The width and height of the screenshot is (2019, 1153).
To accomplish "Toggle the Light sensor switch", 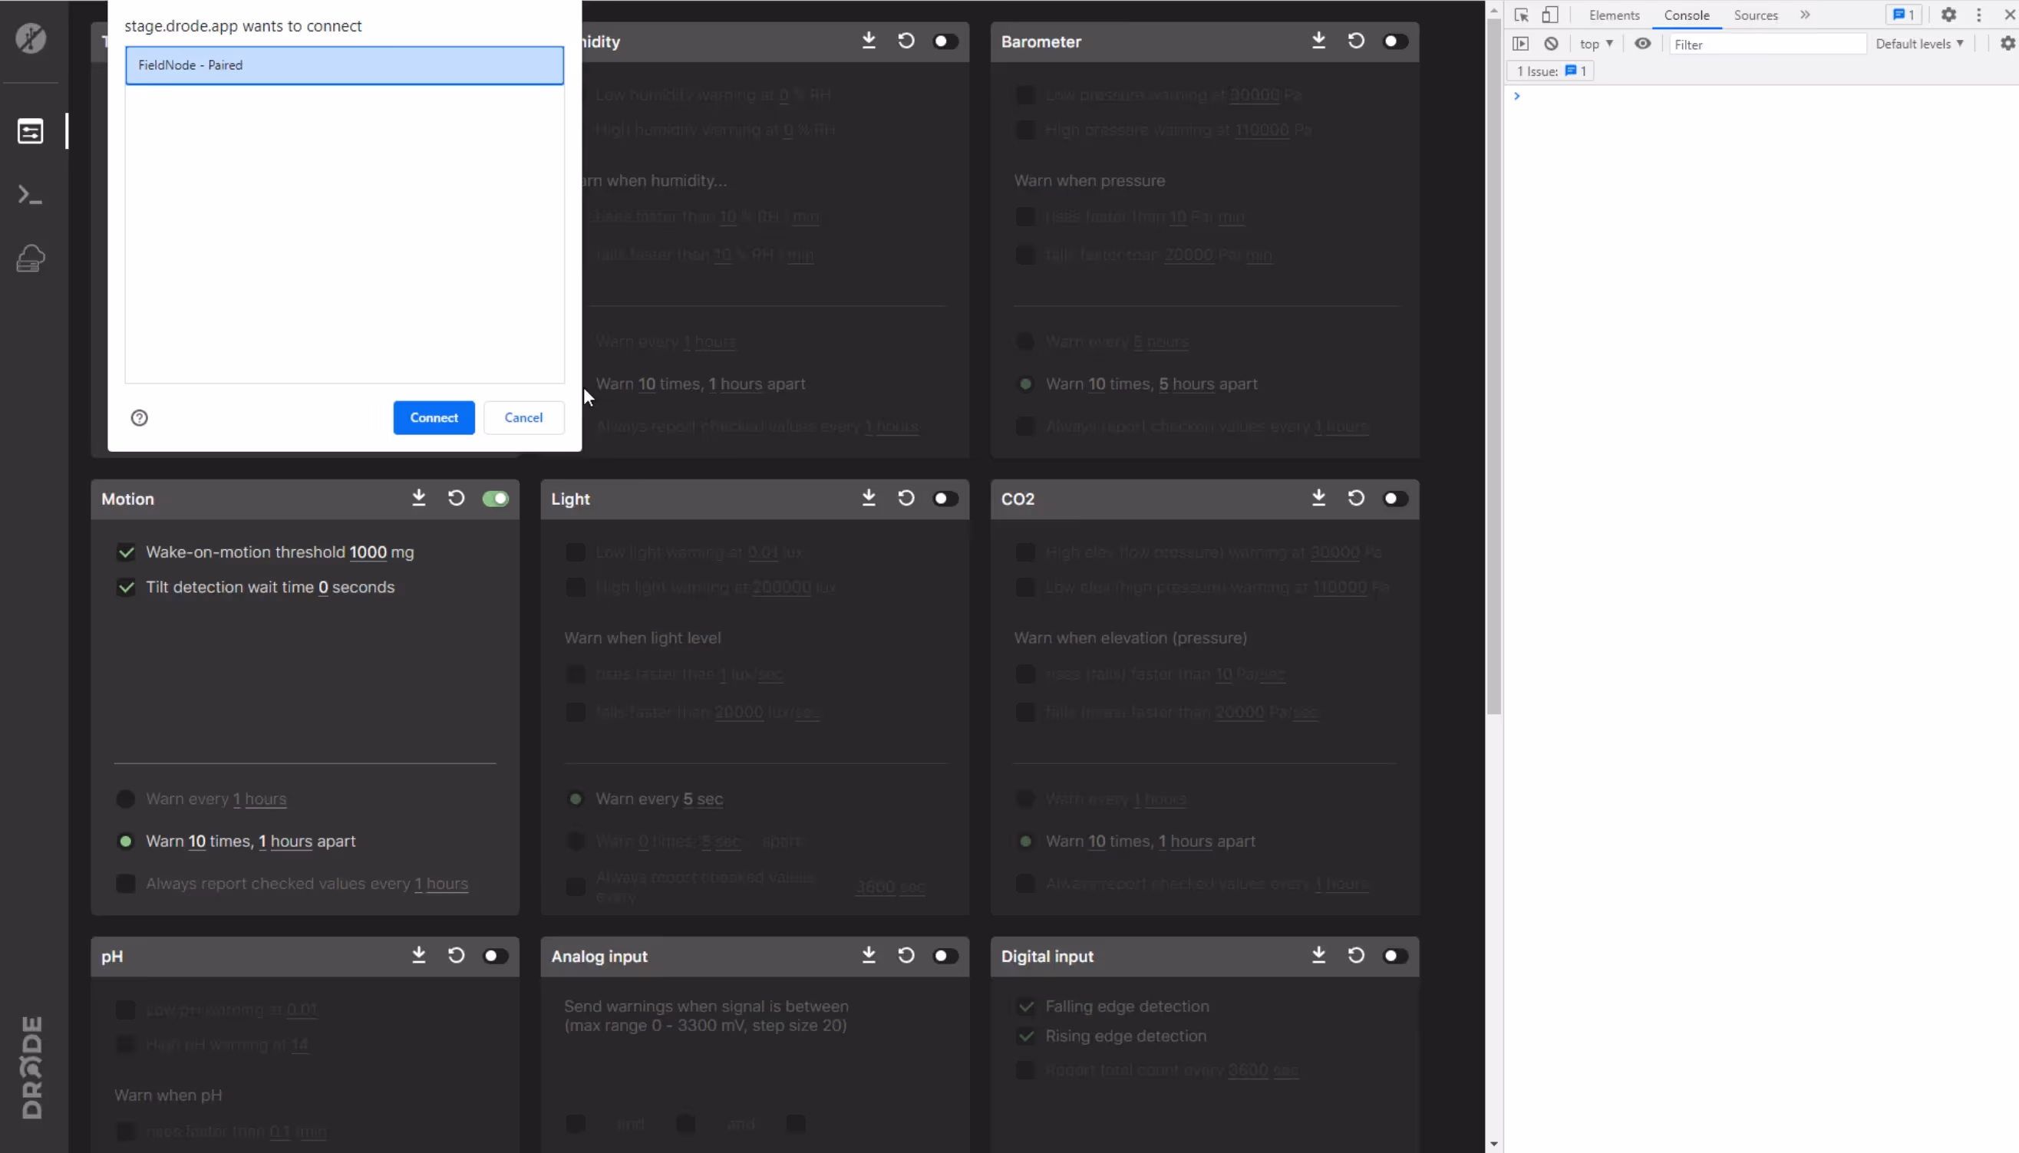I will pyautogui.click(x=945, y=498).
